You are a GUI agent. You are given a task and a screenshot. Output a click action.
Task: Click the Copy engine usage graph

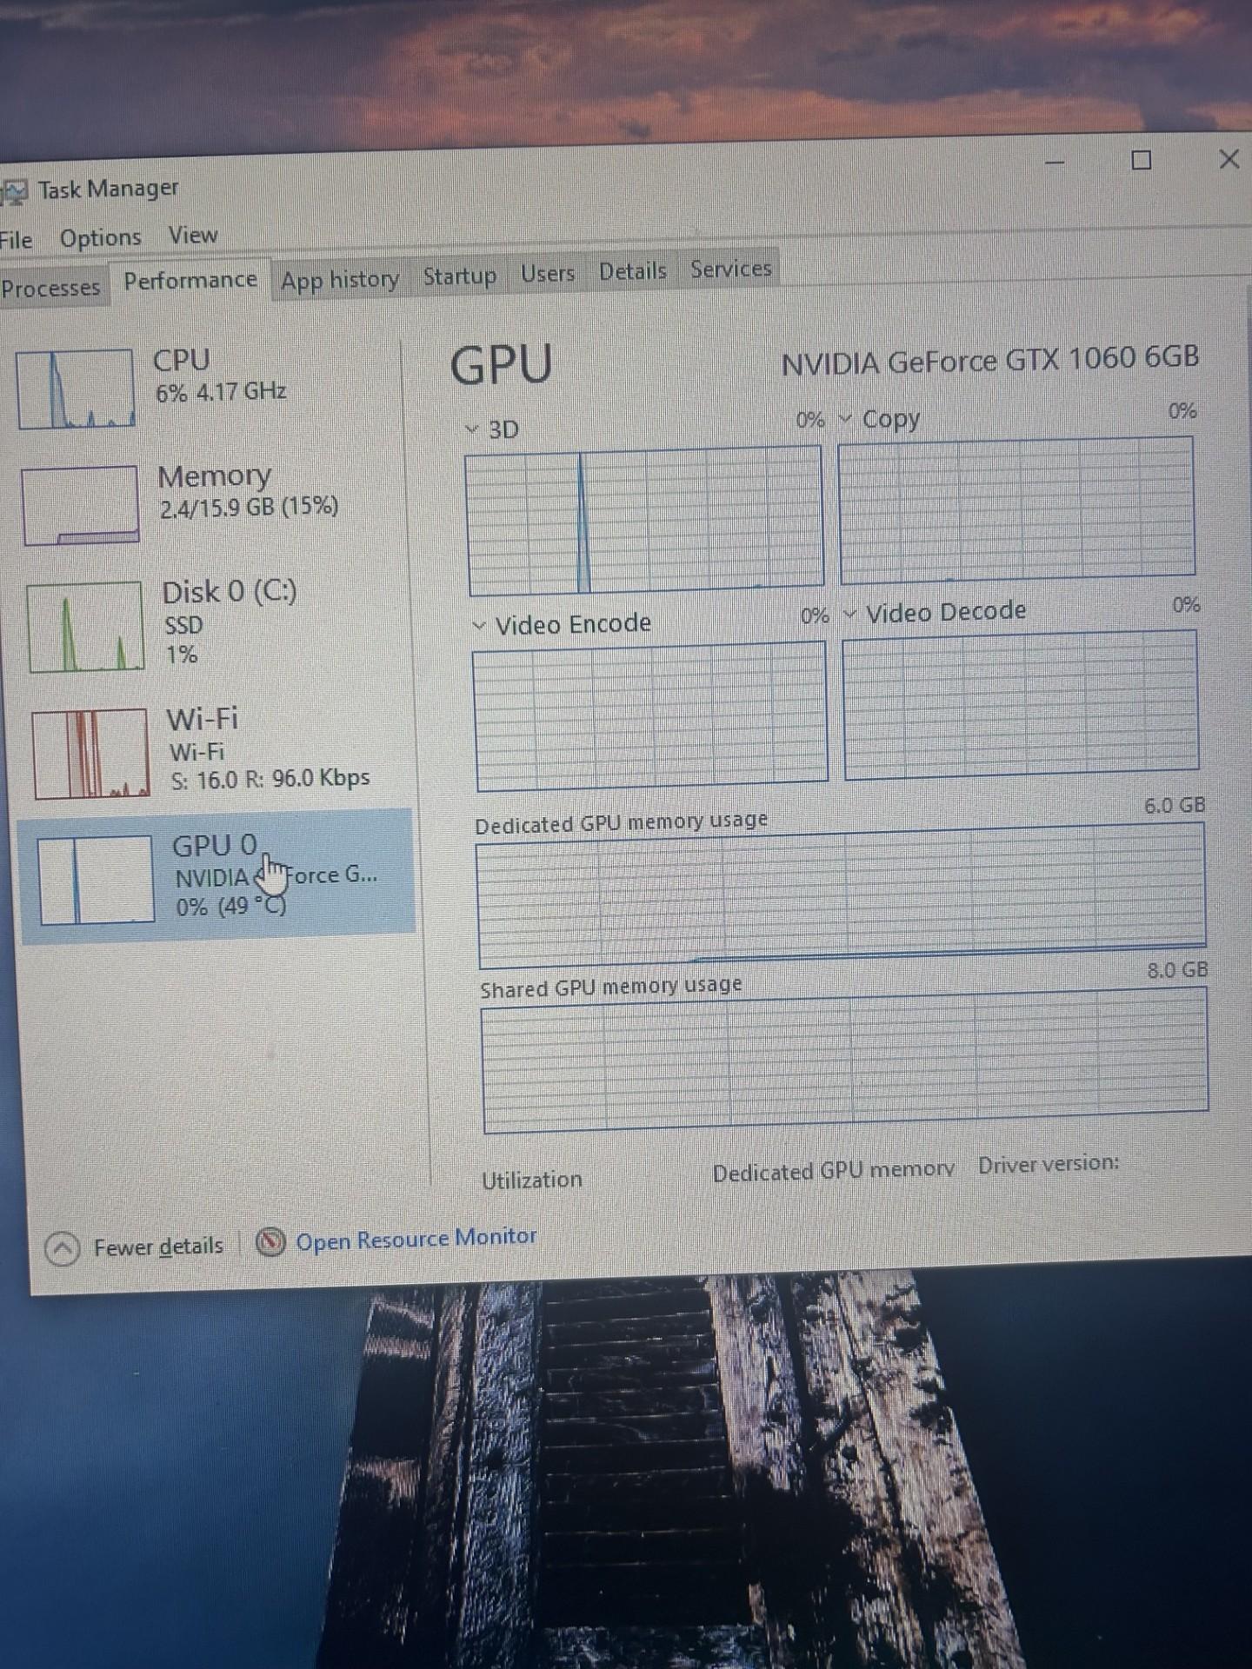coord(1016,510)
